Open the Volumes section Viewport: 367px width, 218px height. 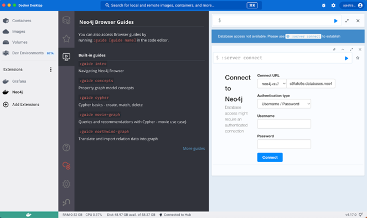[20, 42]
